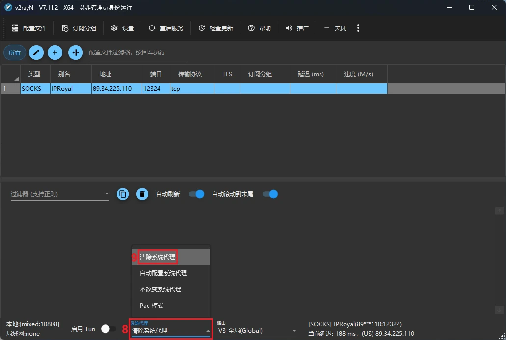Toggle the 自动刷新 switch
Image resolution: width=506 pixels, height=340 pixels.
[196, 194]
